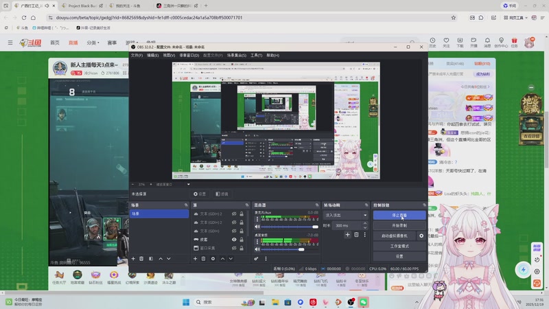549x309 pixels.
Task: Move the source down in Sources panel
Action: tap(231, 259)
